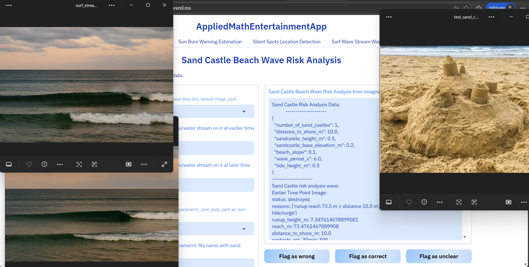Open file info in surf_strea photo window
Screen dimensions: 529x267
[44, 164]
